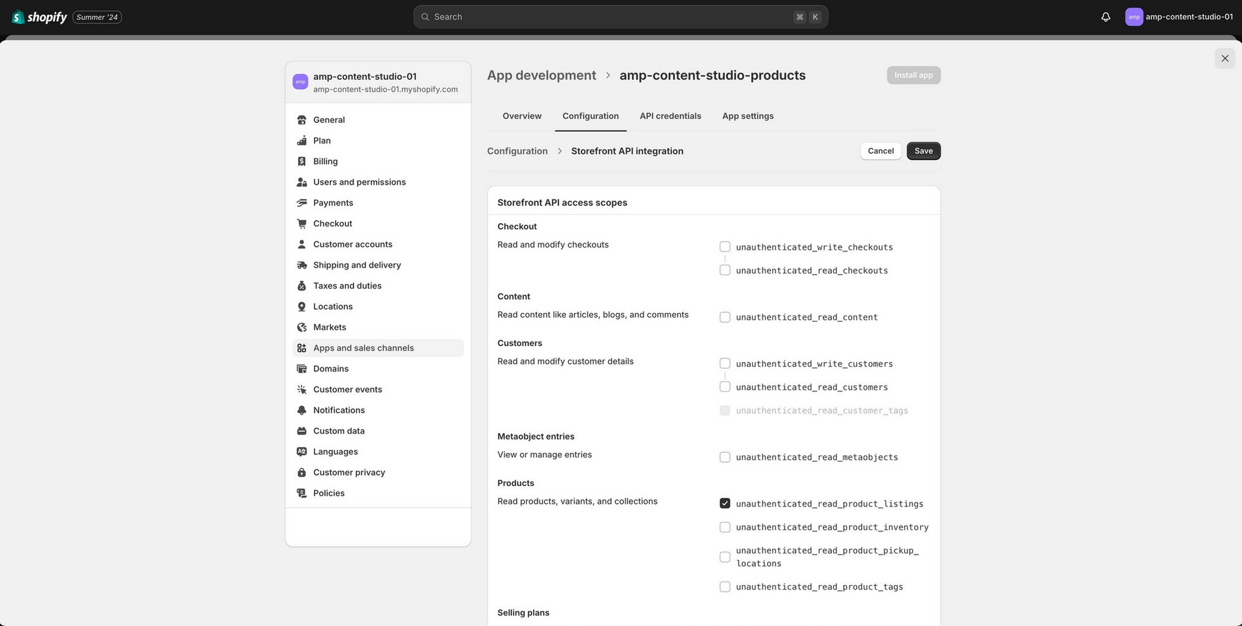Click the Domains icon
Image resolution: width=1242 pixels, height=626 pixels.
(302, 369)
